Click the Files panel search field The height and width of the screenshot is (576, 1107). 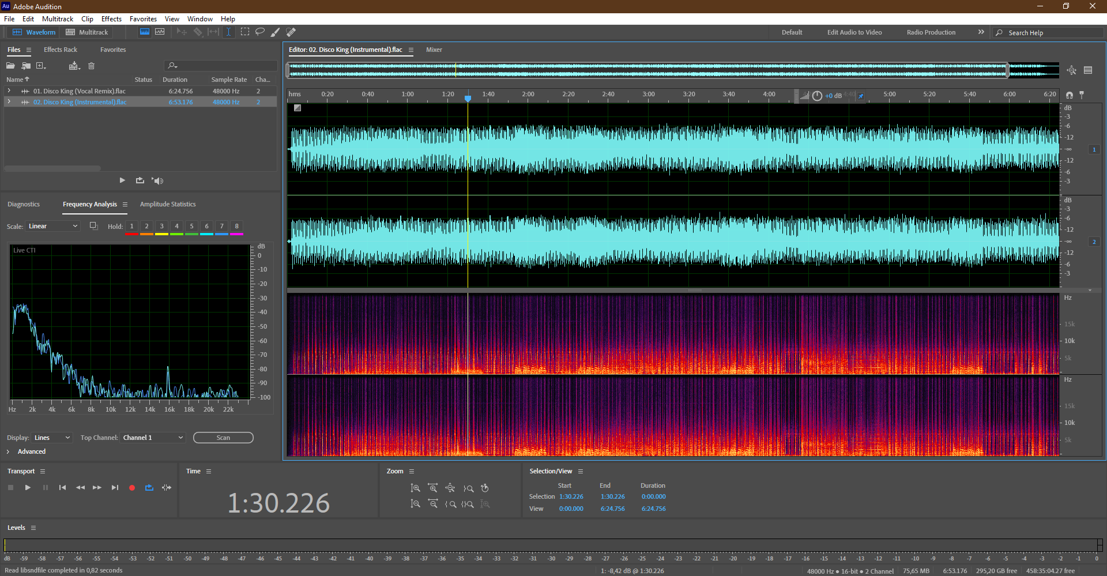pyautogui.click(x=221, y=66)
